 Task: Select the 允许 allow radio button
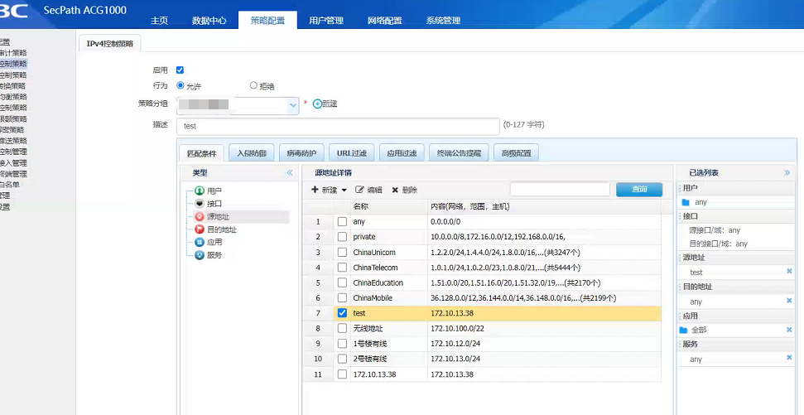[180, 85]
